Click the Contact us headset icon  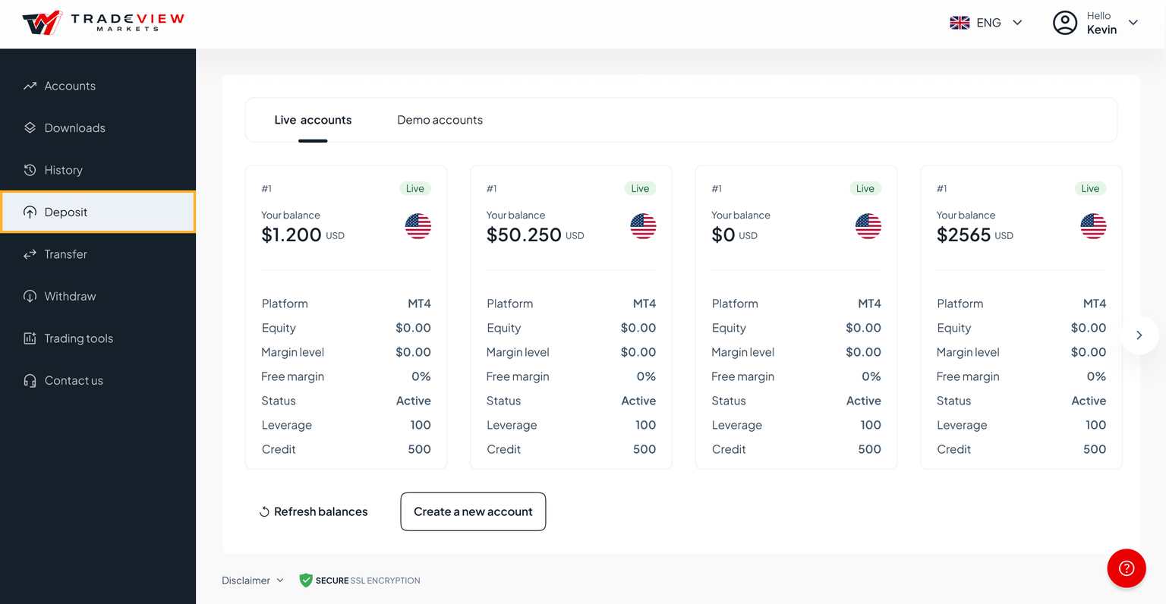coord(29,380)
